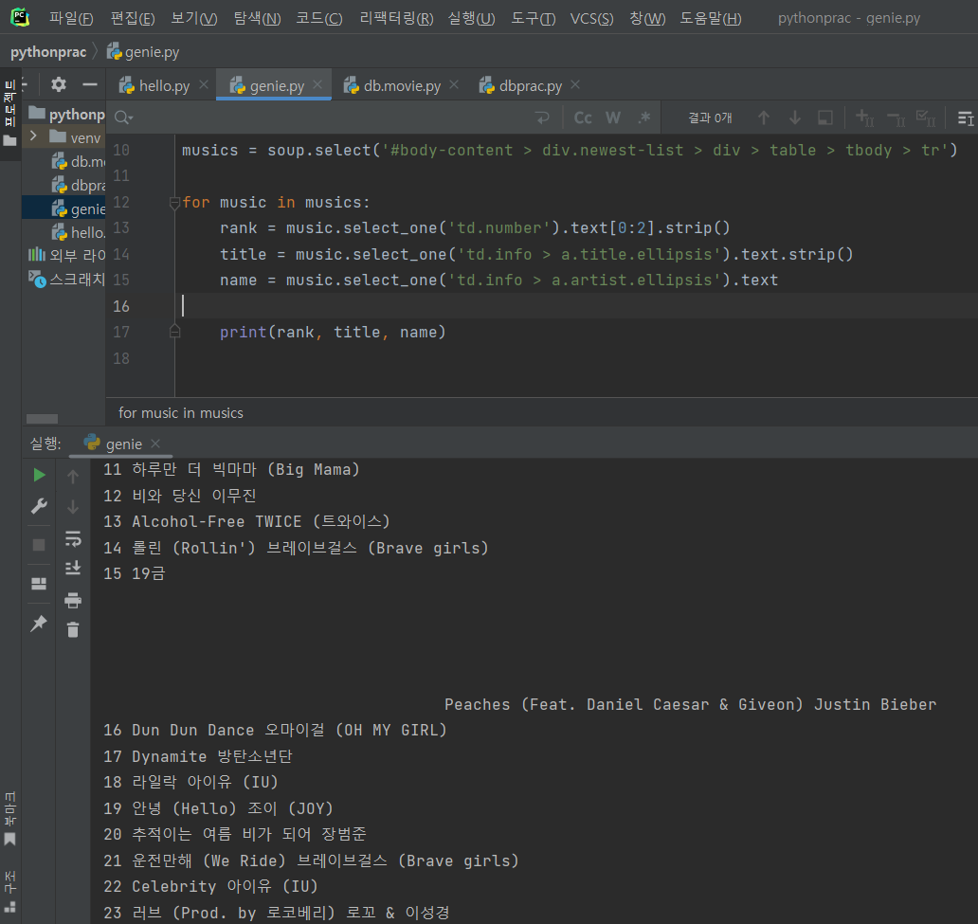Toggle soft-wrap in run console

point(73,537)
